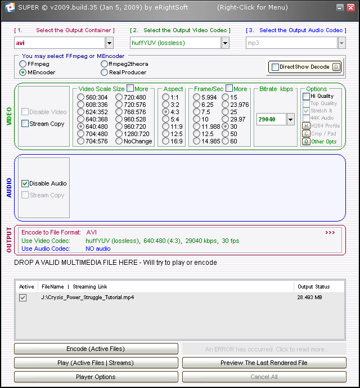Expand the Output Video Codec dropdown
The width and height of the screenshot is (360, 388).
click(225, 43)
